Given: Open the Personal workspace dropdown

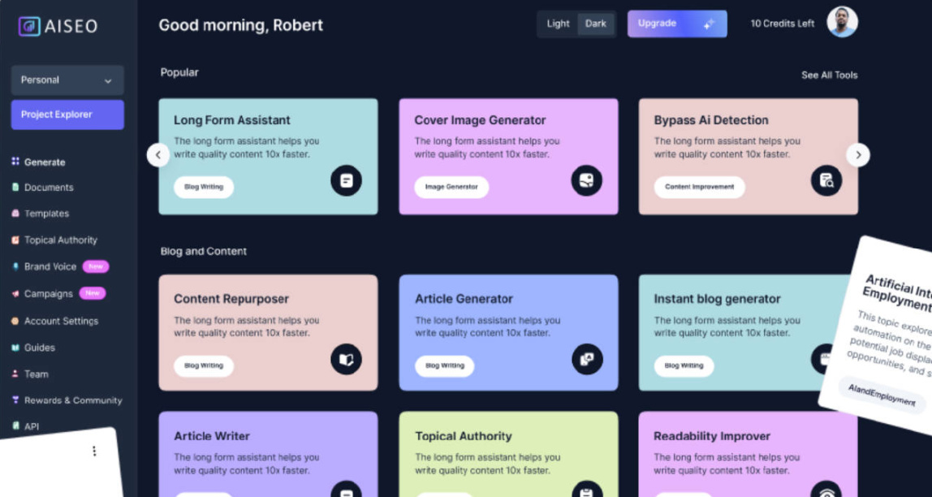Looking at the screenshot, I should point(67,80).
